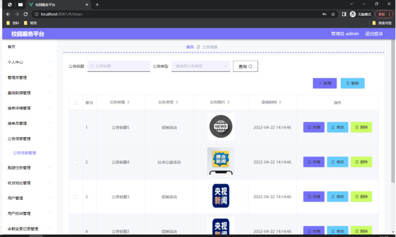The width and height of the screenshot is (396, 237).
Task: Click the 社会公益活动 type cell
Action: click(169, 162)
